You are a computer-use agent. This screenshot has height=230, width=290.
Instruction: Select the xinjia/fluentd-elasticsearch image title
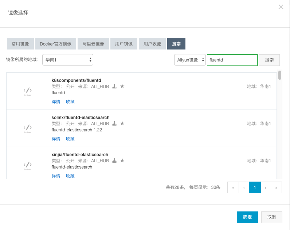[x=80, y=155]
